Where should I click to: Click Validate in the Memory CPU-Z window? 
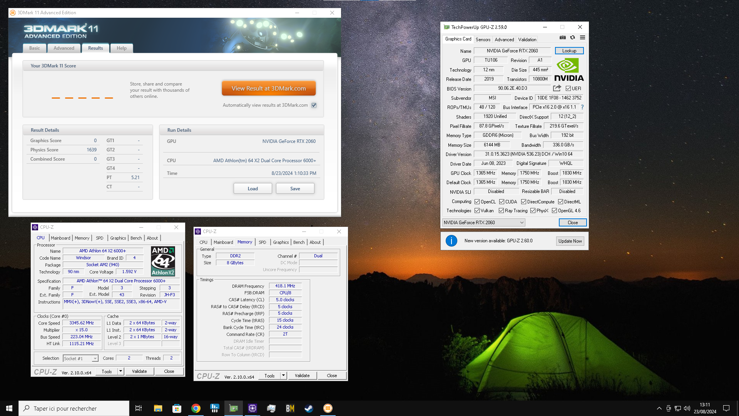302,376
